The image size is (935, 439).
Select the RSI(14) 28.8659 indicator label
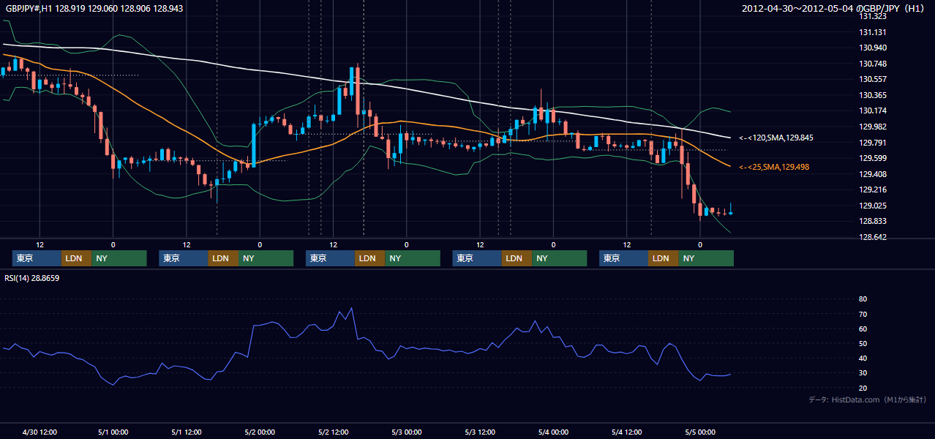point(32,278)
